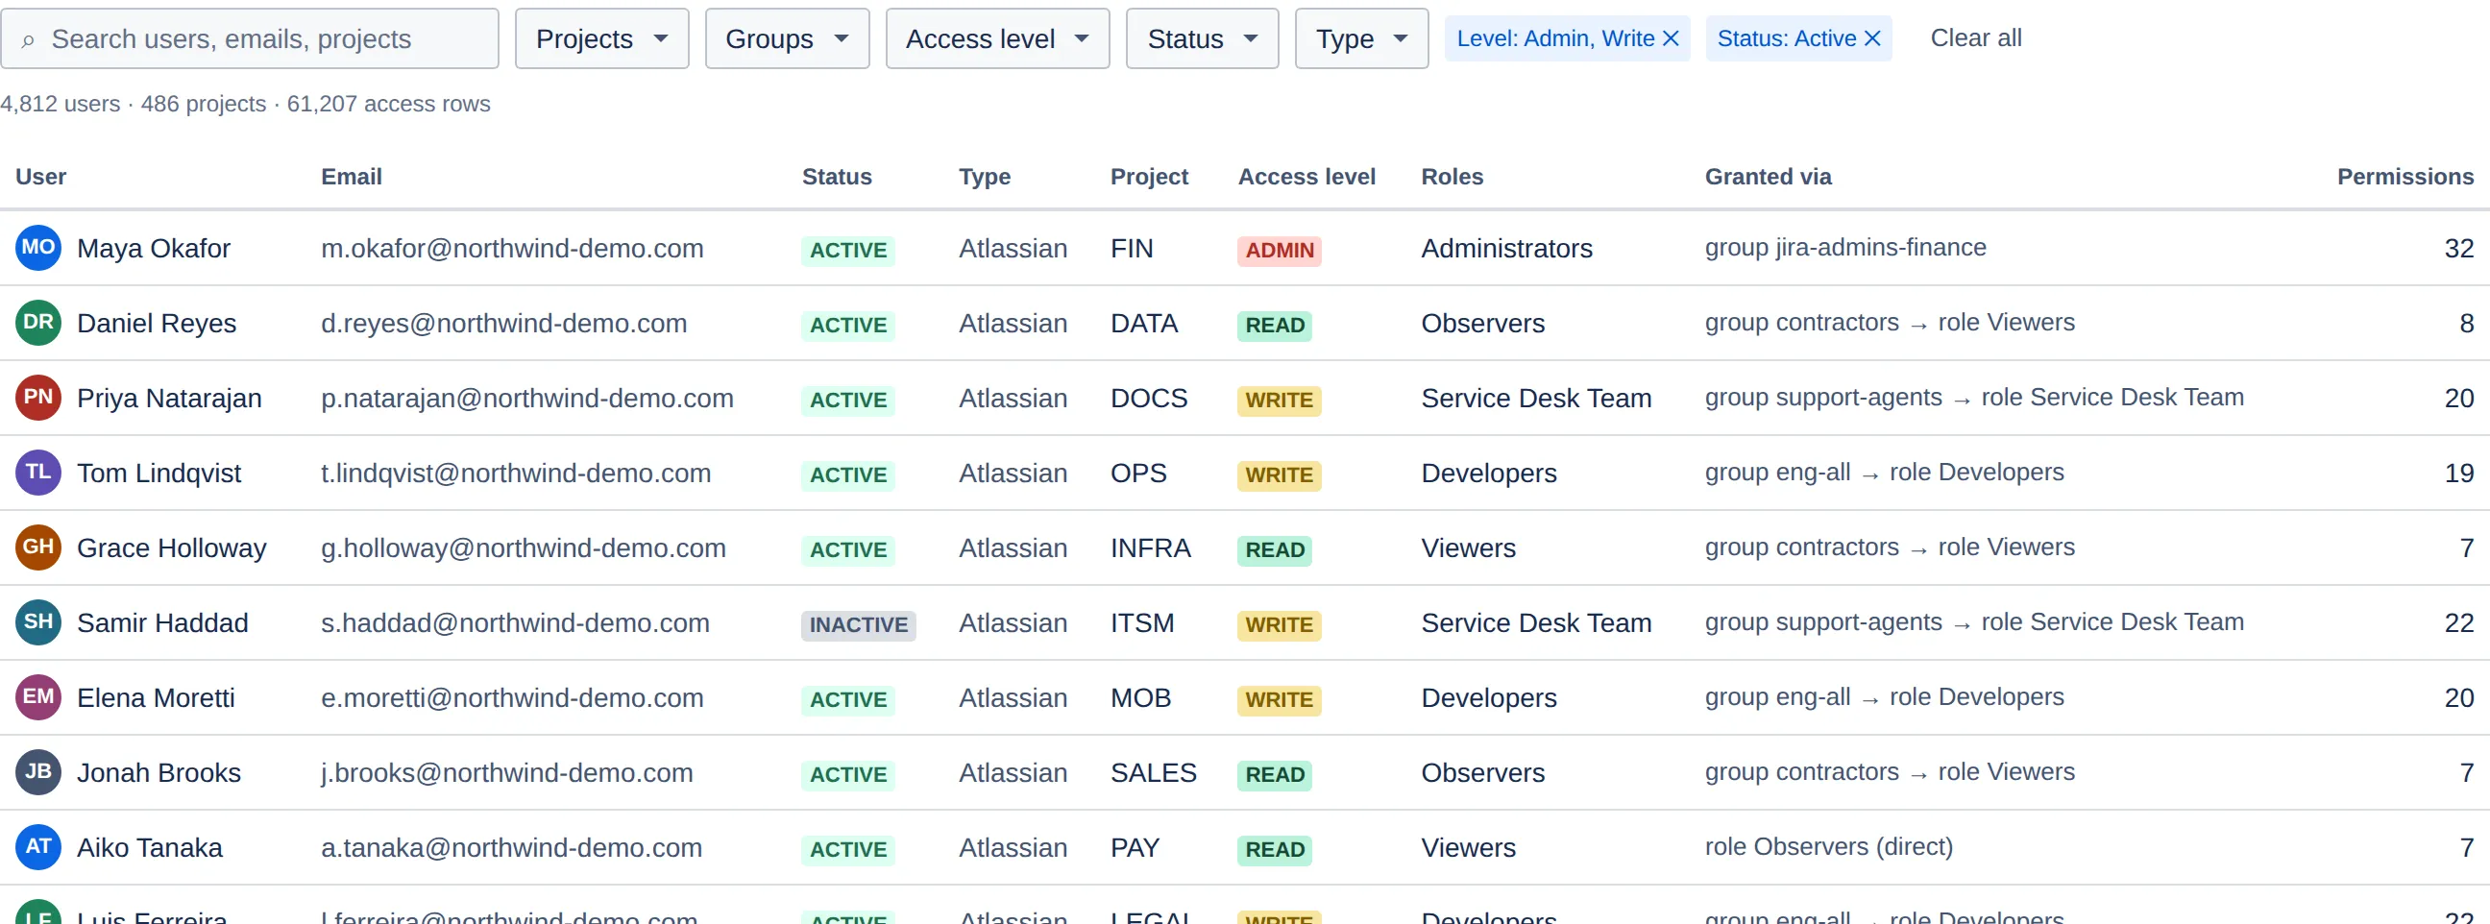Viewport: 2490px width, 924px height.
Task: Click the READ badge in Daniel Reyes row
Action: 1274,325
